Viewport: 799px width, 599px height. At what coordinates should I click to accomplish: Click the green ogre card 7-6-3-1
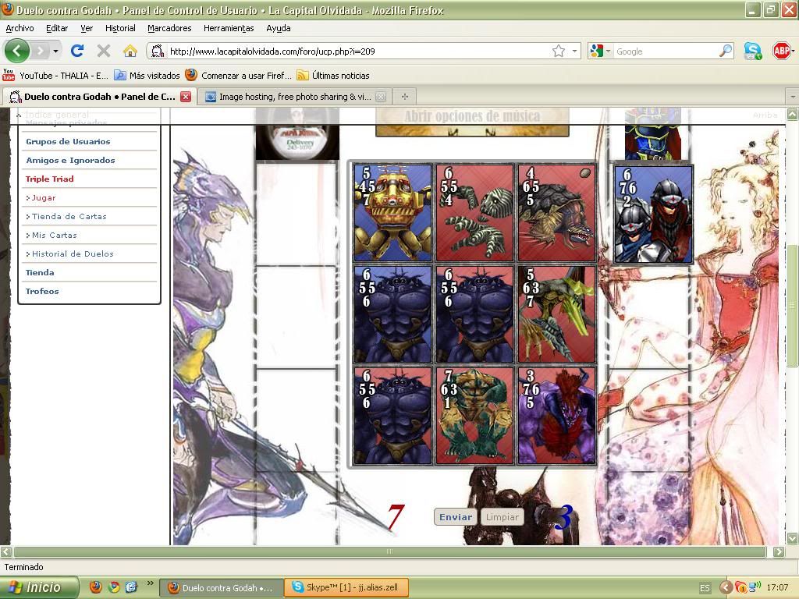click(474, 416)
